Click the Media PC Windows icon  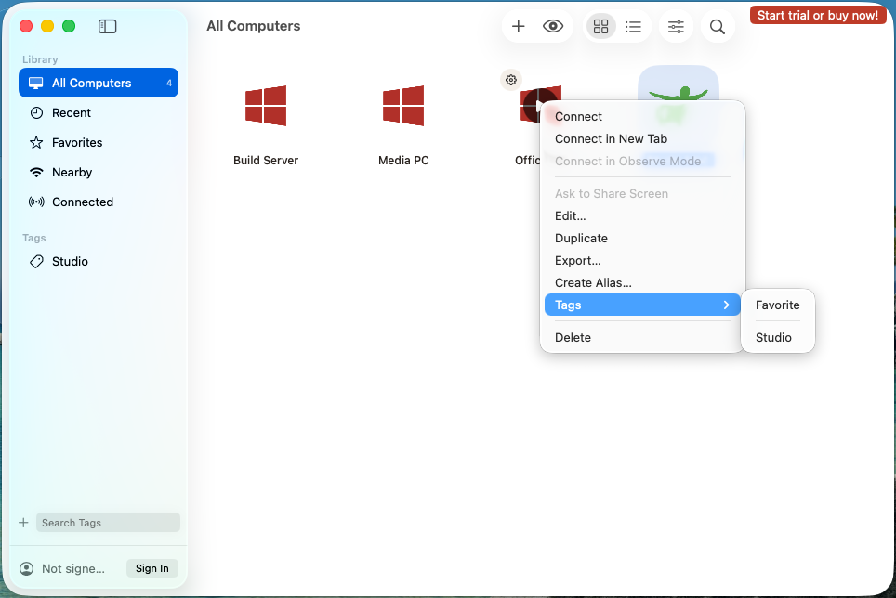[x=403, y=106]
